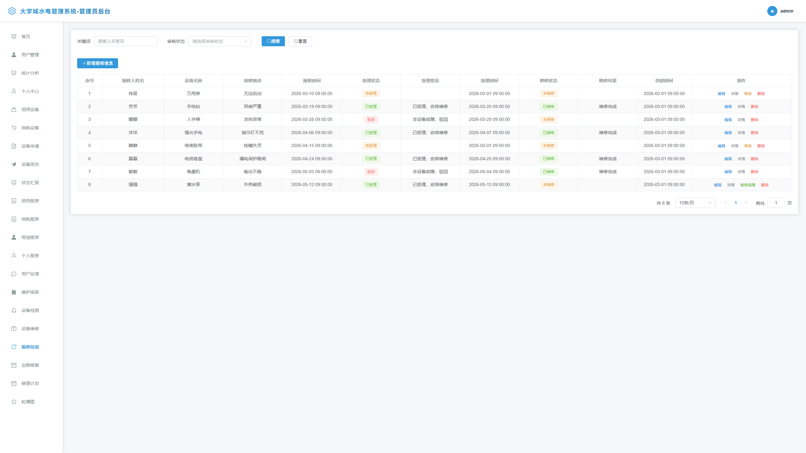
Task: Click the 领用设备 bag icon
Action: 14,110
